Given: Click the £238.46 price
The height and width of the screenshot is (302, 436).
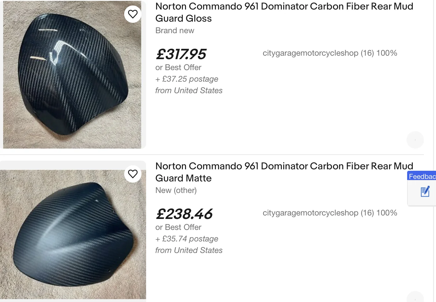Looking at the screenshot, I should [184, 214].
